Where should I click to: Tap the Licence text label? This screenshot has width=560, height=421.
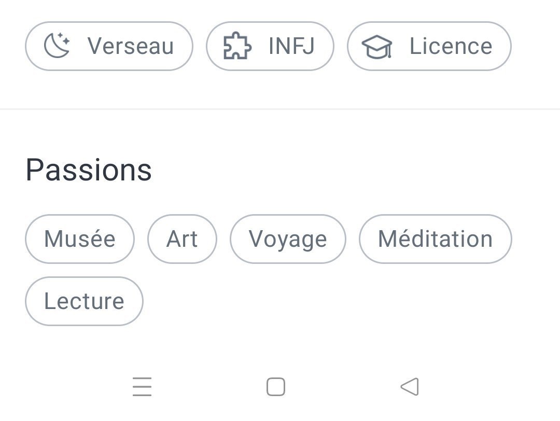(x=451, y=46)
